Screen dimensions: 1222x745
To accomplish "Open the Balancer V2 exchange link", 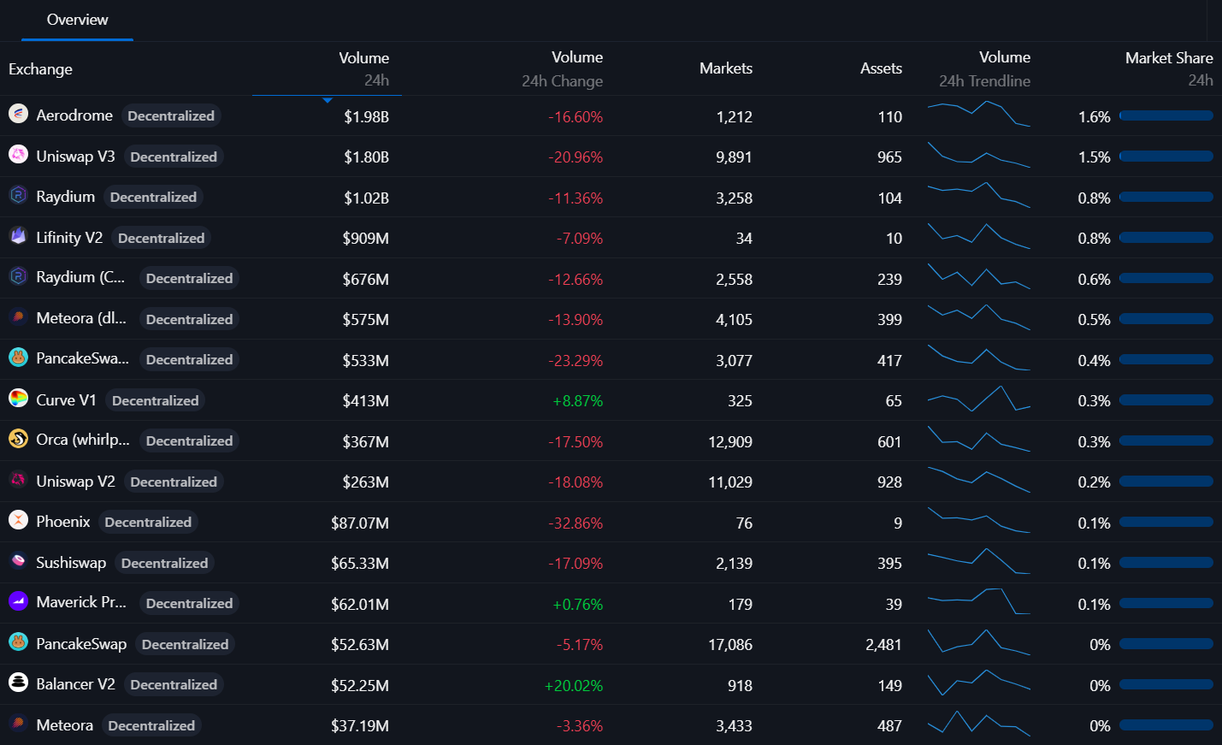I will coord(75,684).
